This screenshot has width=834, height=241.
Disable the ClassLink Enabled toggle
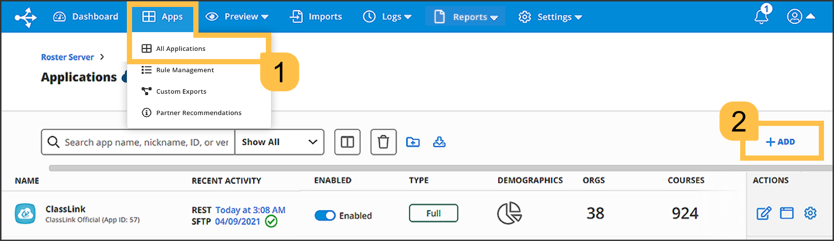click(325, 215)
